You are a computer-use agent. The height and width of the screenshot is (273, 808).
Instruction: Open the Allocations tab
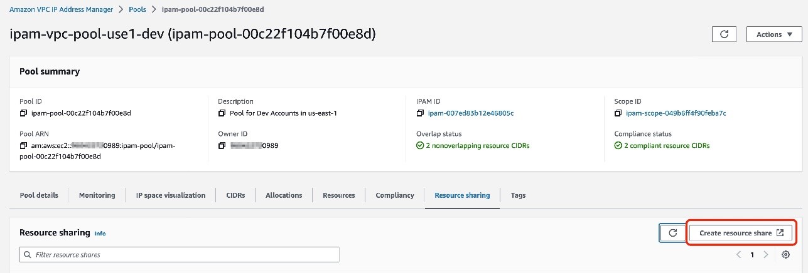pyautogui.click(x=284, y=195)
